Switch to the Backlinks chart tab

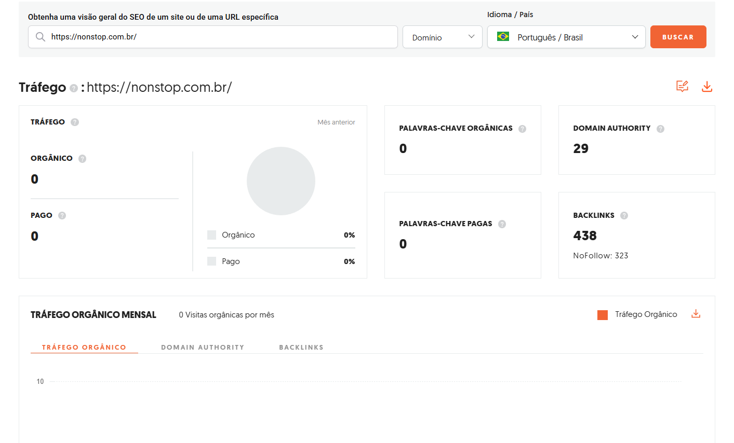click(x=301, y=347)
